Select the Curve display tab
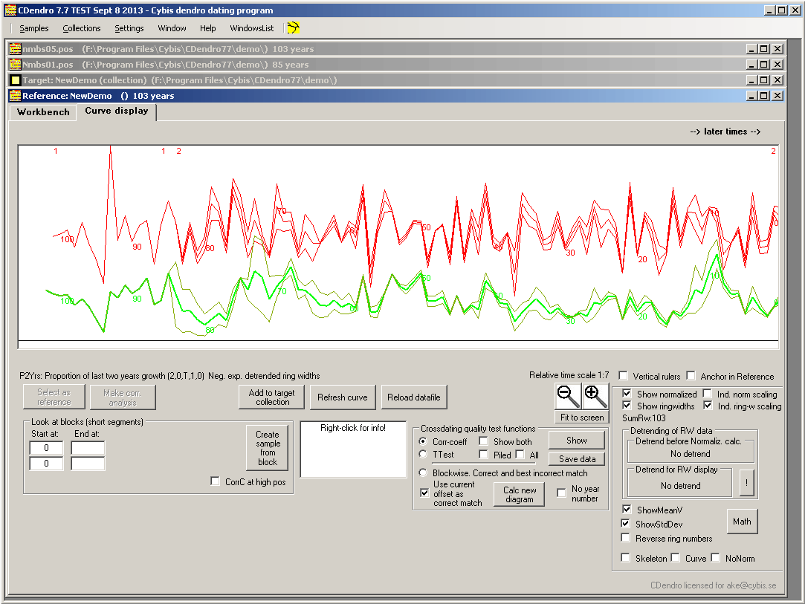 117,111
